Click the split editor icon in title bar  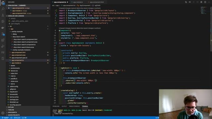coord(205,2)
